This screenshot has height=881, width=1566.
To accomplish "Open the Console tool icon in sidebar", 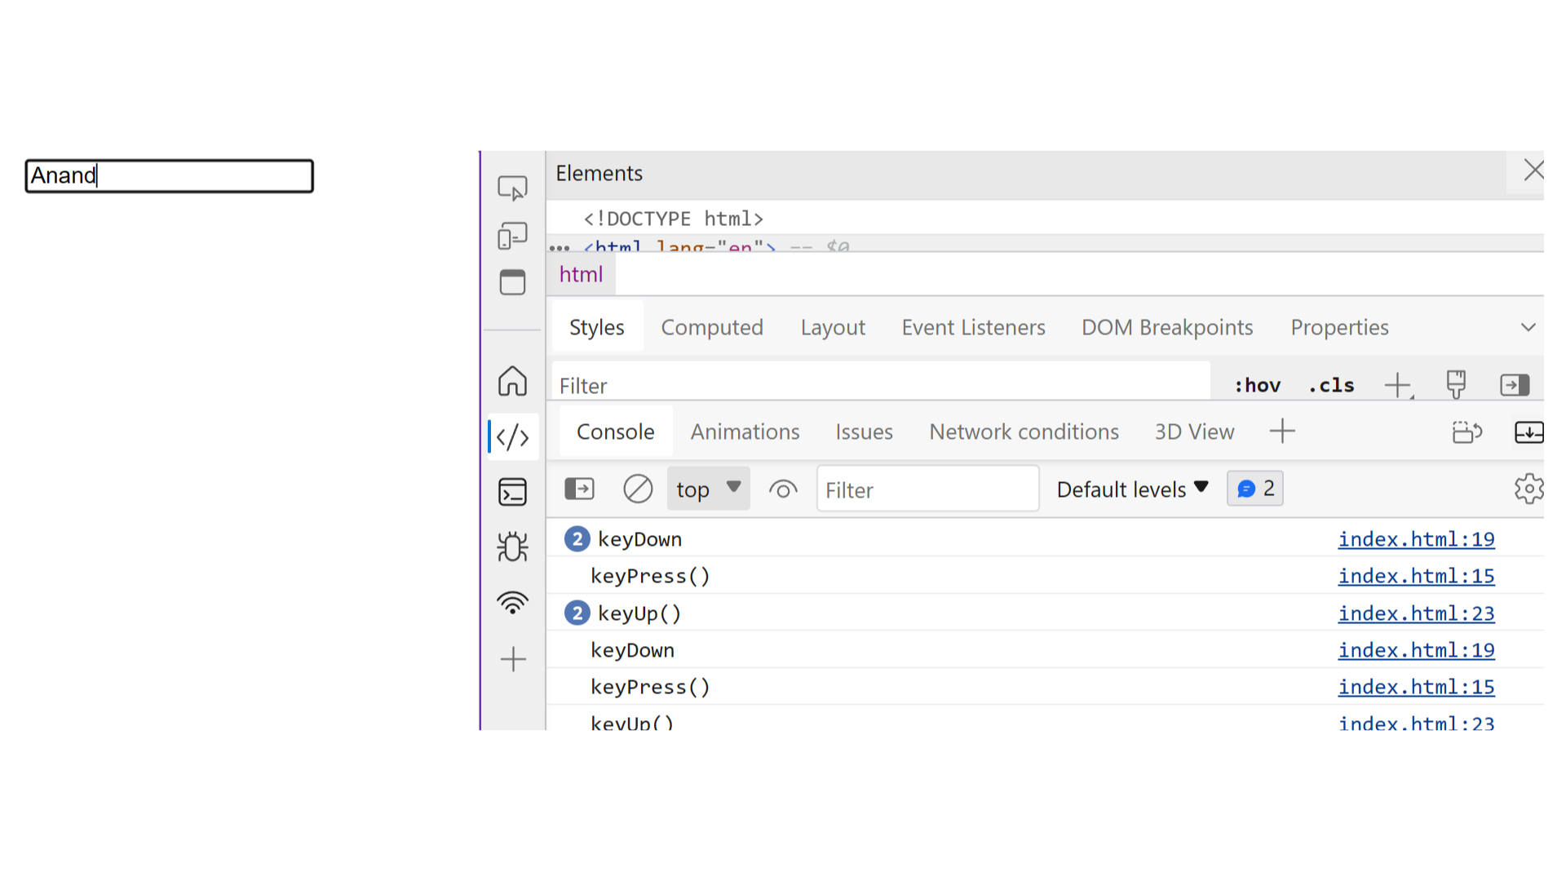I will click(512, 492).
